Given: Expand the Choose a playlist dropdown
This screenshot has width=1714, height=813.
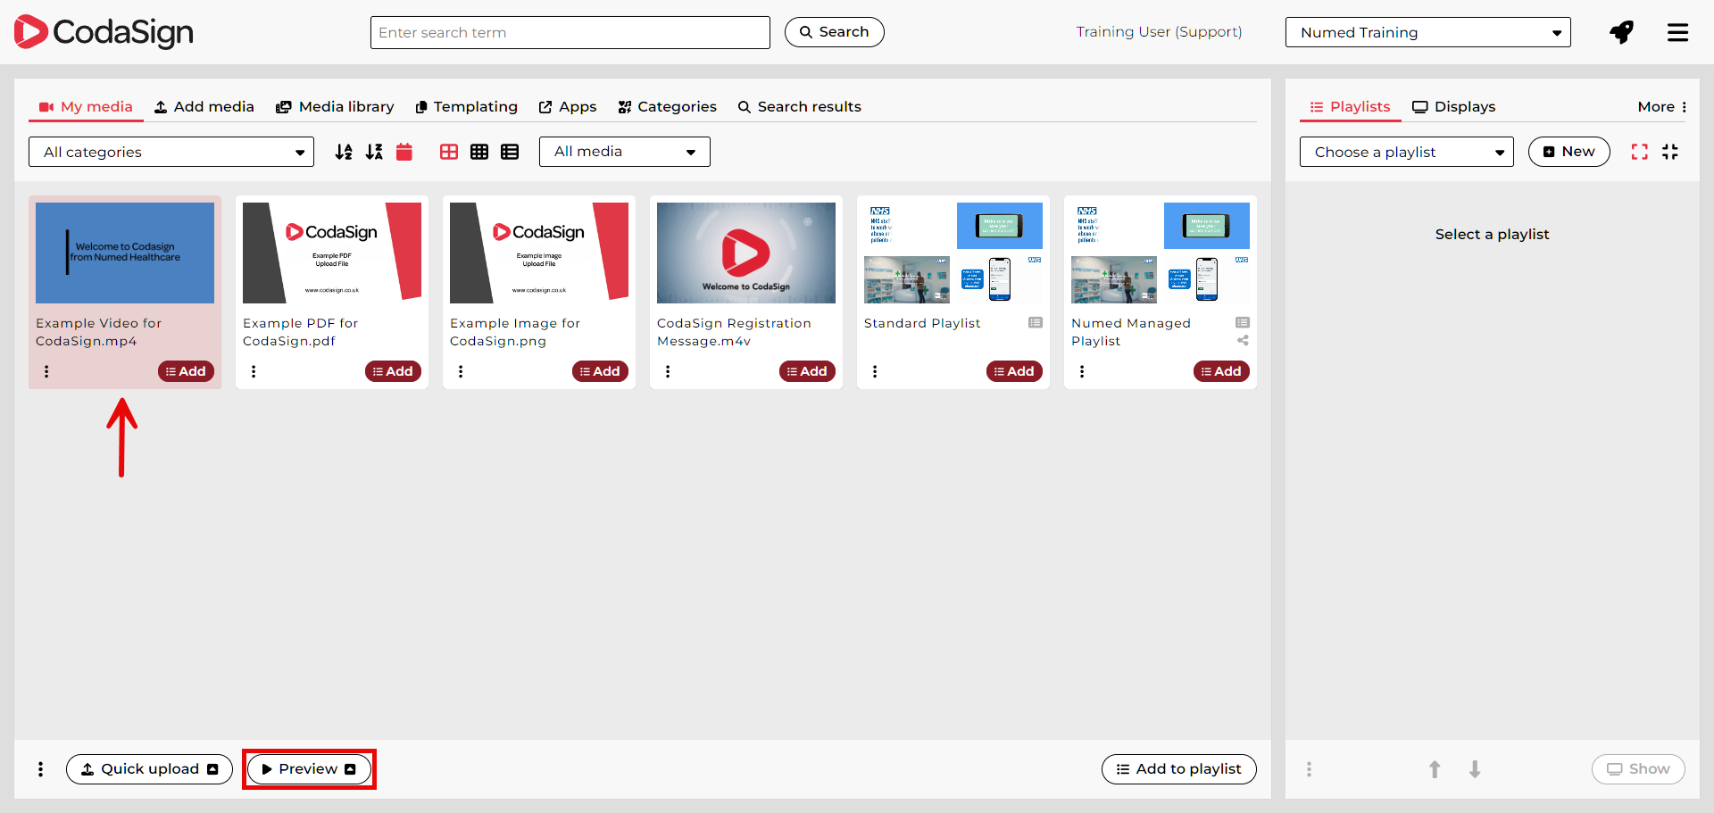Looking at the screenshot, I should tap(1406, 152).
